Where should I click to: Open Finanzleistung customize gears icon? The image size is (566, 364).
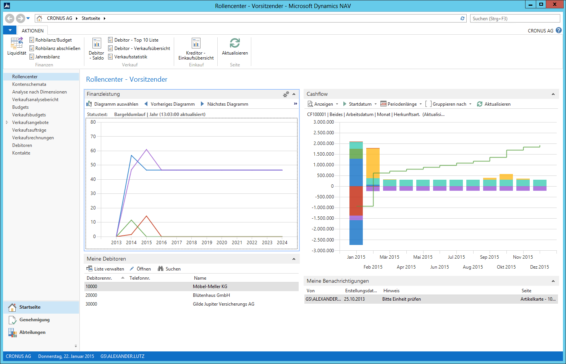tap(286, 94)
